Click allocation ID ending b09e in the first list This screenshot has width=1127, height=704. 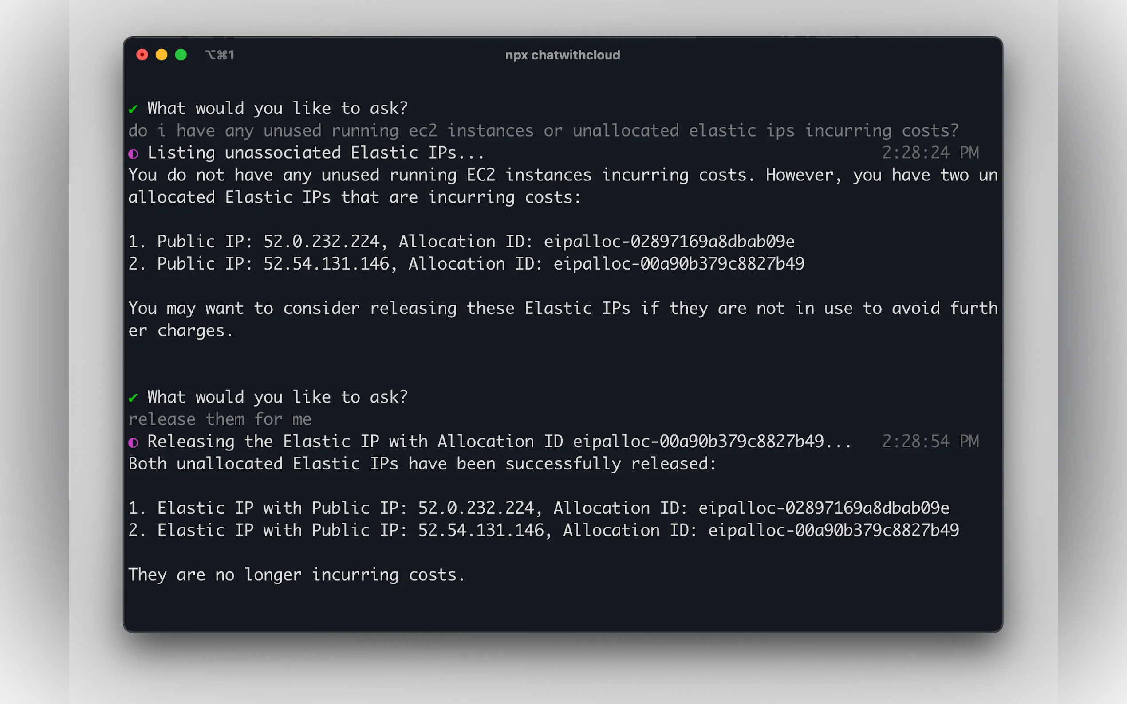tap(669, 242)
